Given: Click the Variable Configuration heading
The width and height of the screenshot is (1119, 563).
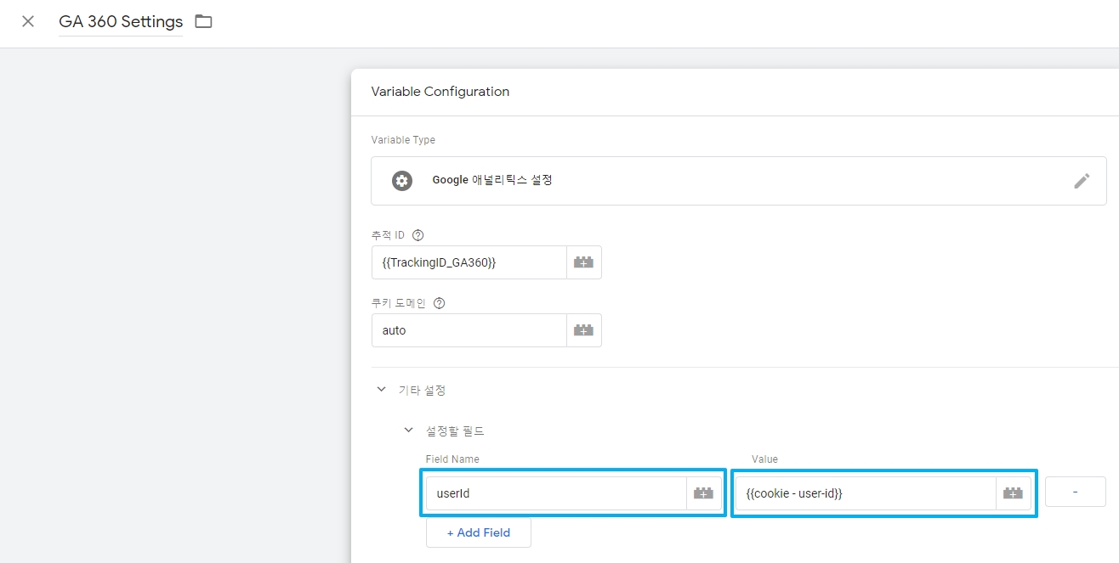Looking at the screenshot, I should coord(440,92).
